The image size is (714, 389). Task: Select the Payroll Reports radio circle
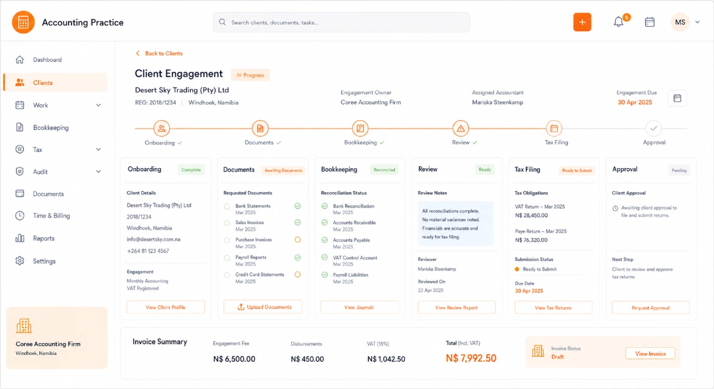click(227, 258)
